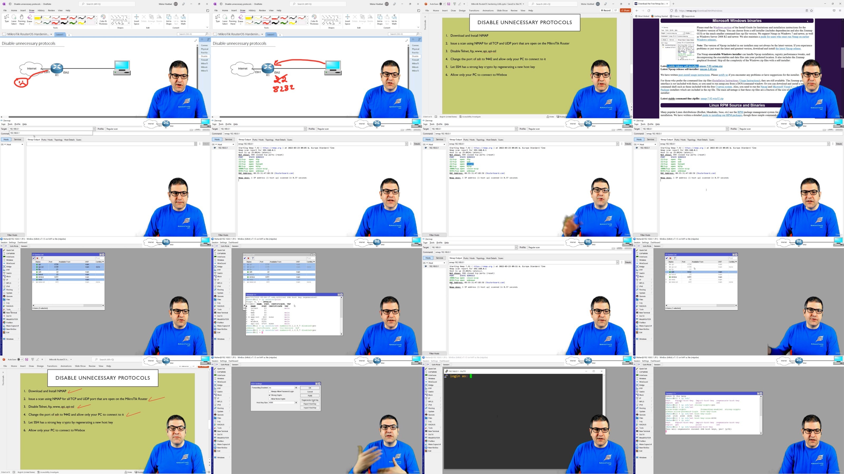Image resolution: width=844 pixels, height=474 pixels.
Task: Click the filter funnel icon in the Service List showing 5 selected
Action: coord(42,258)
